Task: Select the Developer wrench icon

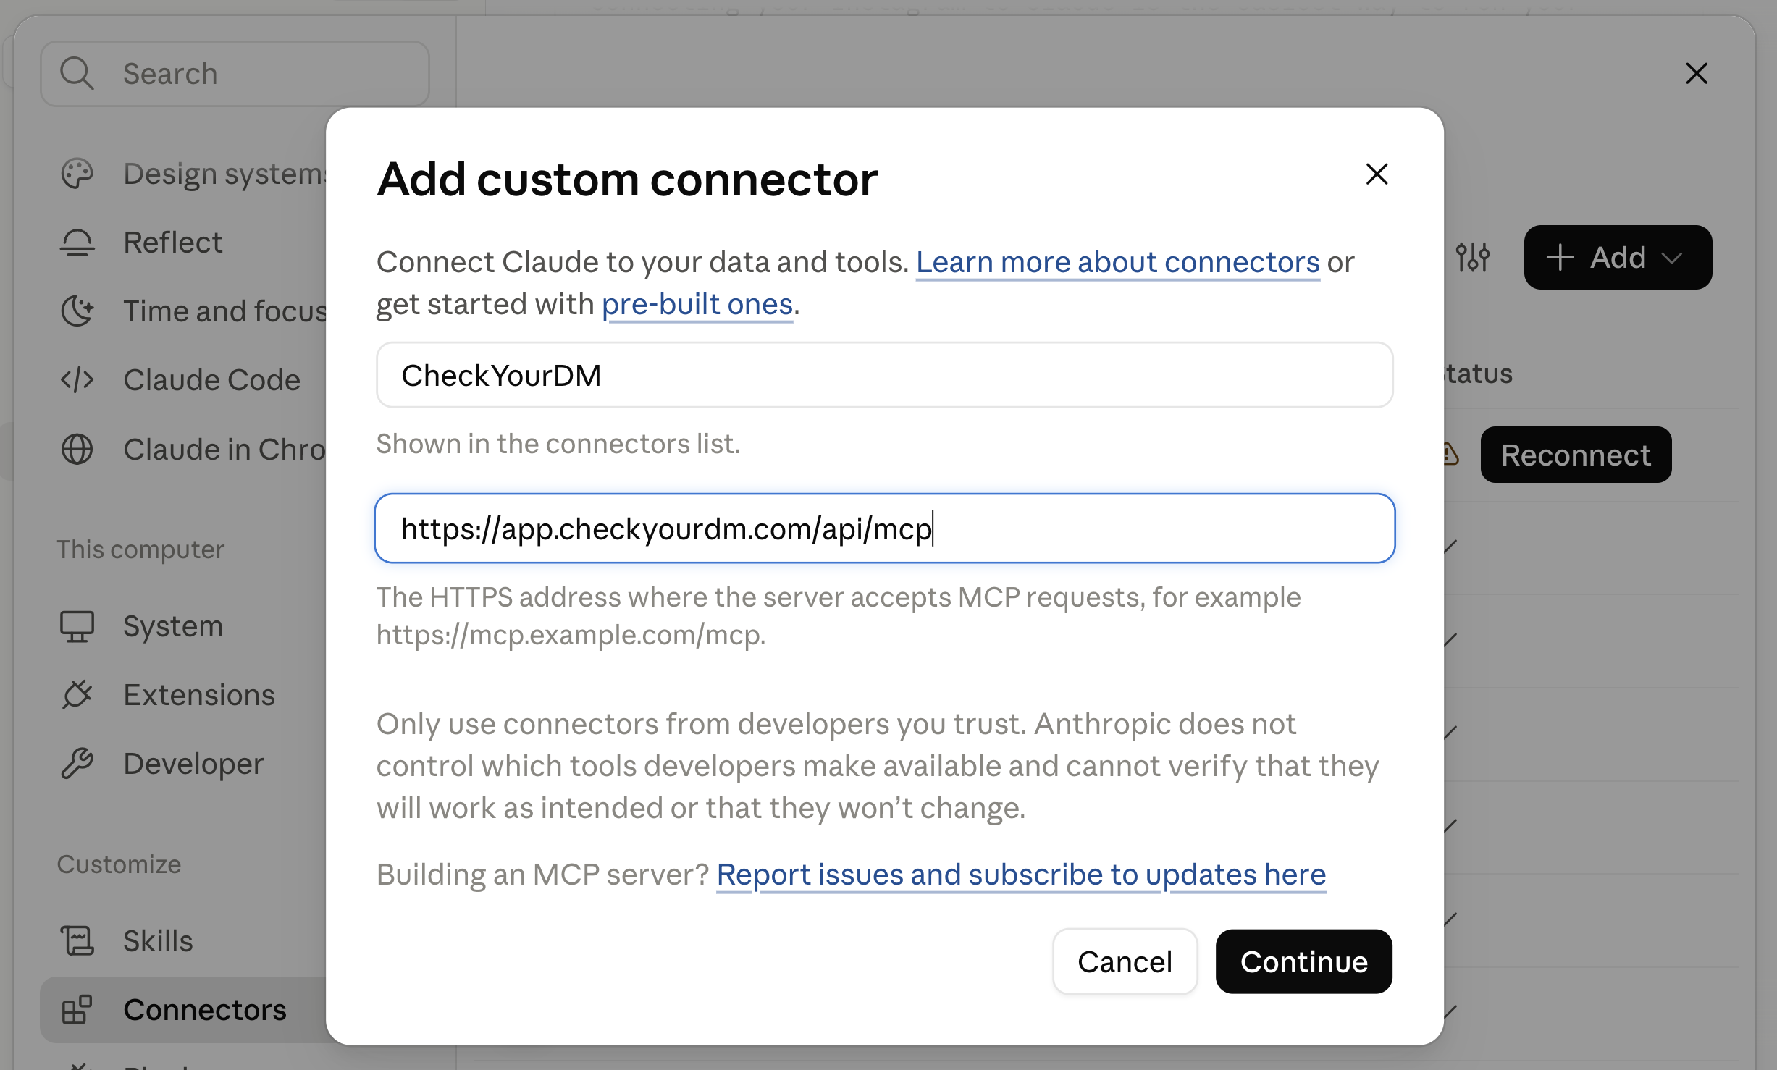Action: tap(77, 764)
